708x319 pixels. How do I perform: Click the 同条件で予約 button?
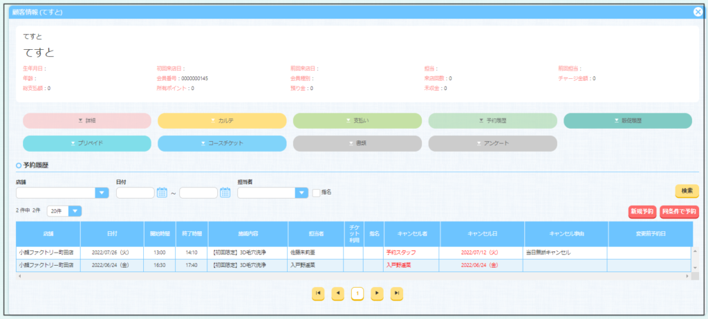click(x=678, y=211)
